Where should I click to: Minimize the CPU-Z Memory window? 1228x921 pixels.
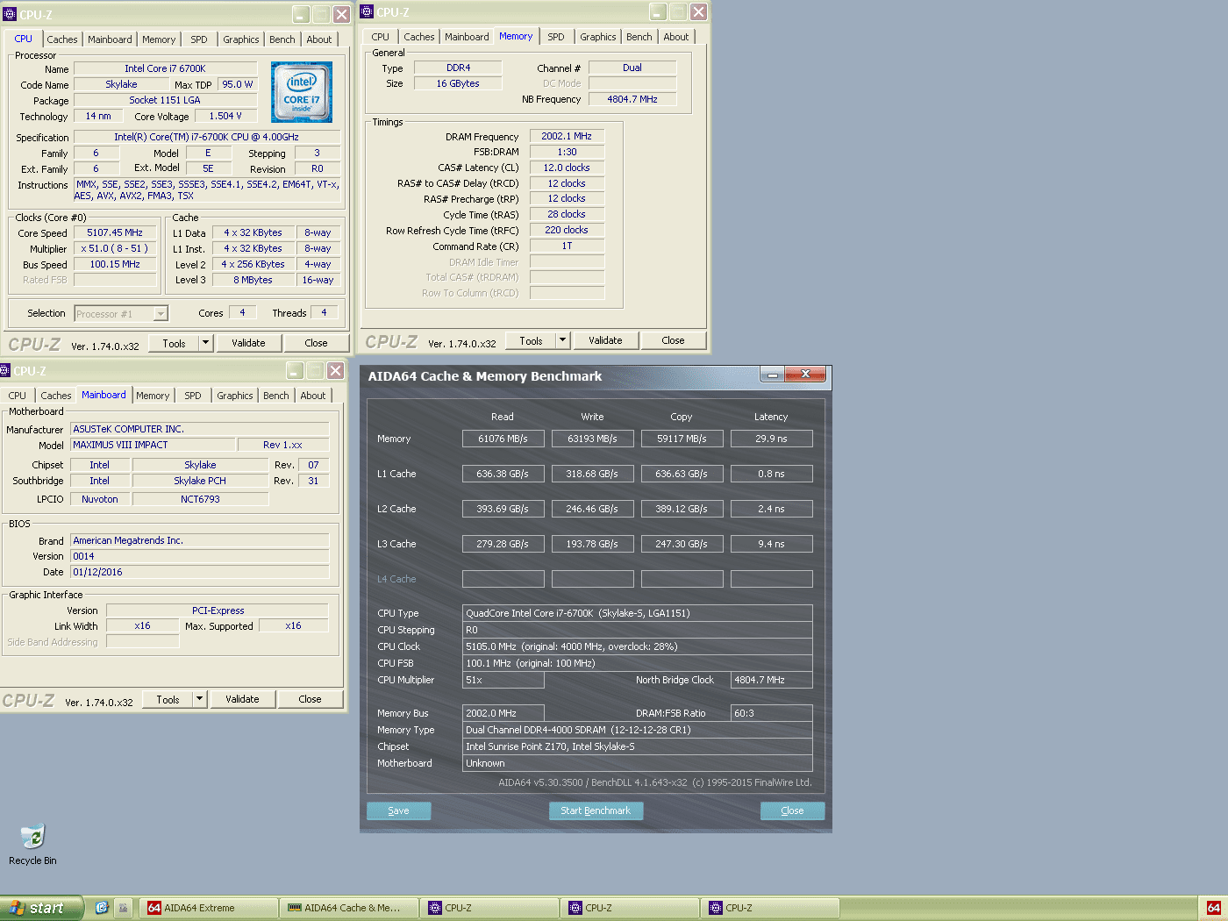coord(658,11)
